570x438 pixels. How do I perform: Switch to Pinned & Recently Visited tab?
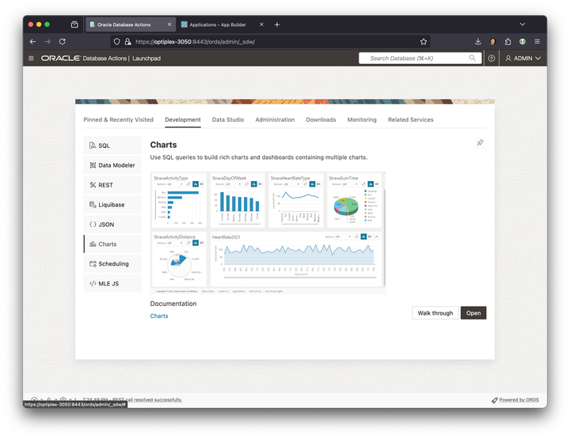119,119
